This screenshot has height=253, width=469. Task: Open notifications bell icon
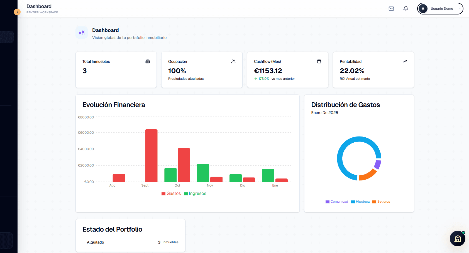pos(406,9)
